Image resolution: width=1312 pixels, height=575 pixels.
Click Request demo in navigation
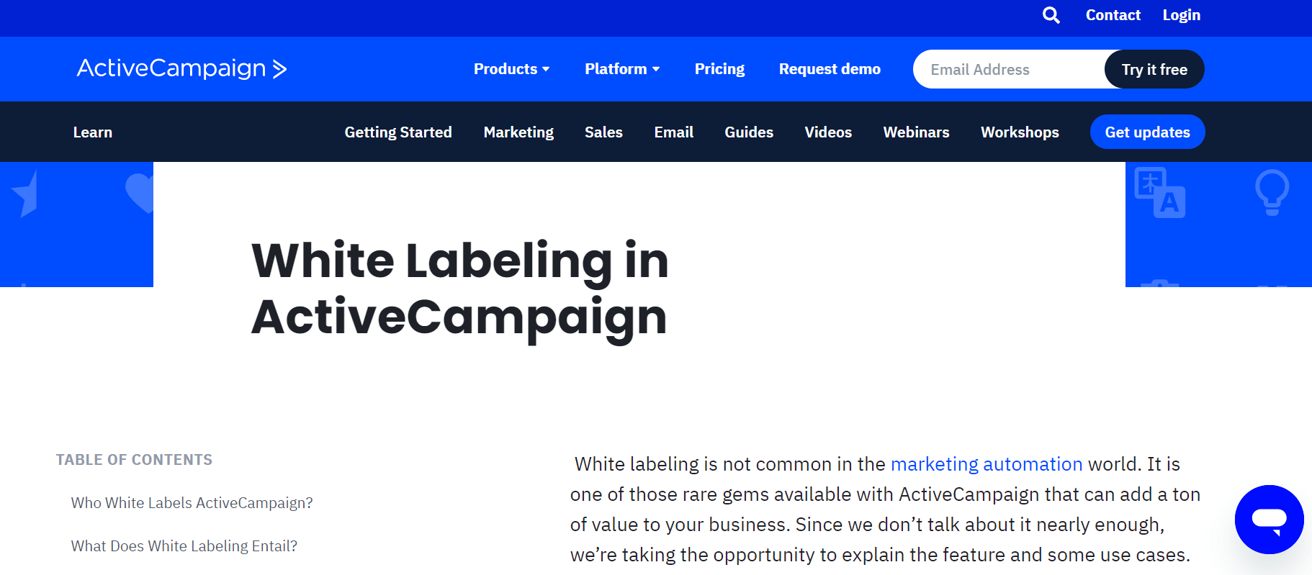click(830, 69)
